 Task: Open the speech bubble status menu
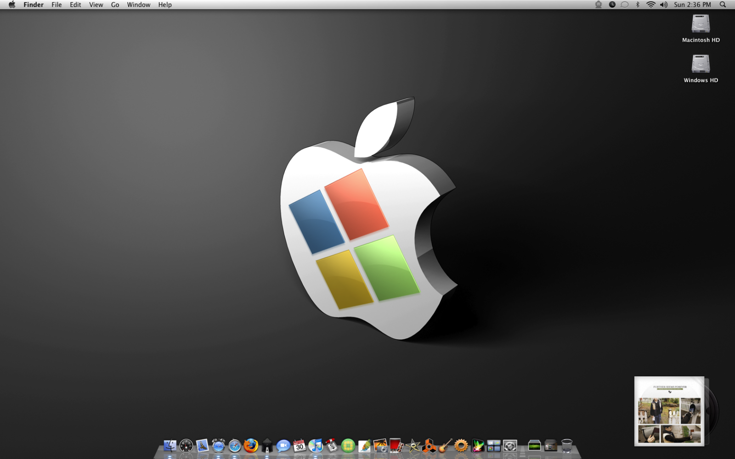pos(625,5)
